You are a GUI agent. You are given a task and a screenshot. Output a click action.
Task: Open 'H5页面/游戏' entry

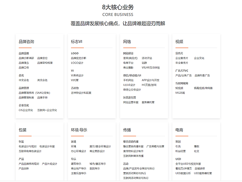(x=149, y=85)
